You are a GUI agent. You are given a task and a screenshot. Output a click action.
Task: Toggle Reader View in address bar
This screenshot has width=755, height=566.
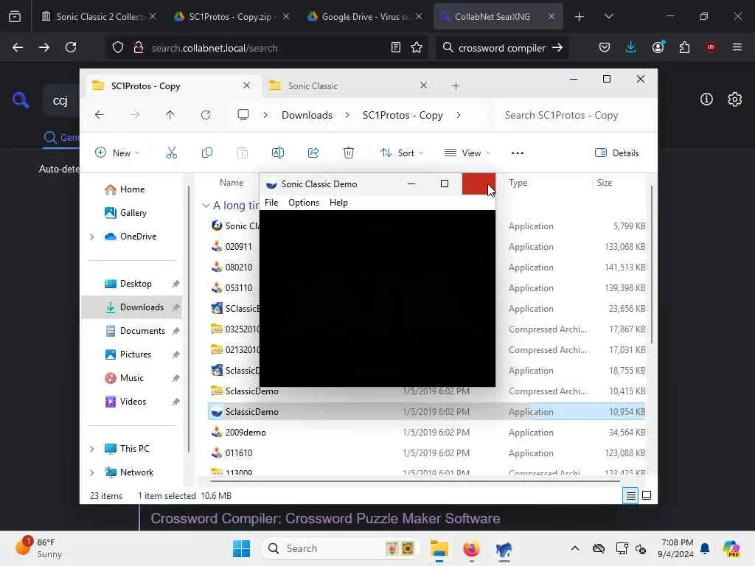[395, 48]
